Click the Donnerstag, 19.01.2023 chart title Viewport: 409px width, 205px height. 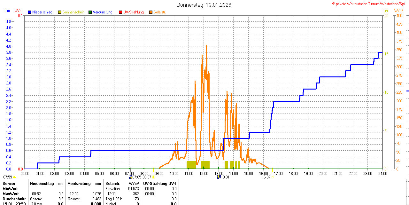click(x=204, y=5)
